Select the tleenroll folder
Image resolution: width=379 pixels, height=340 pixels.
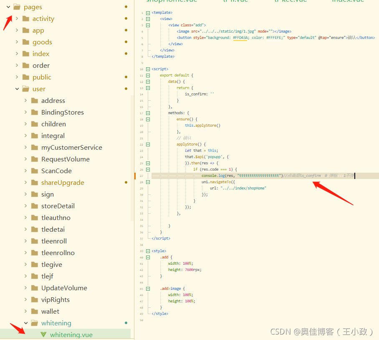(x=54, y=241)
